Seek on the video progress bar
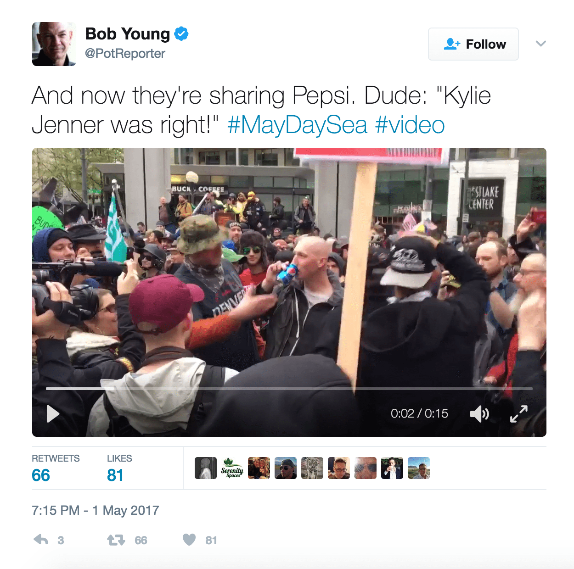The width and height of the screenshot is (574, 569). [289, 389]
